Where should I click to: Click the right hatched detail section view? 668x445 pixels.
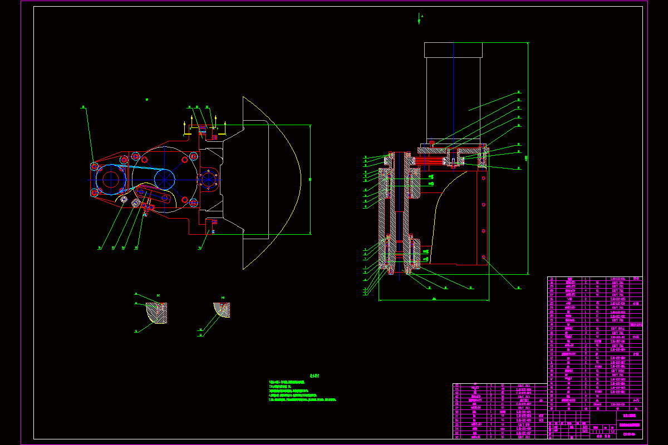point(222,310)
